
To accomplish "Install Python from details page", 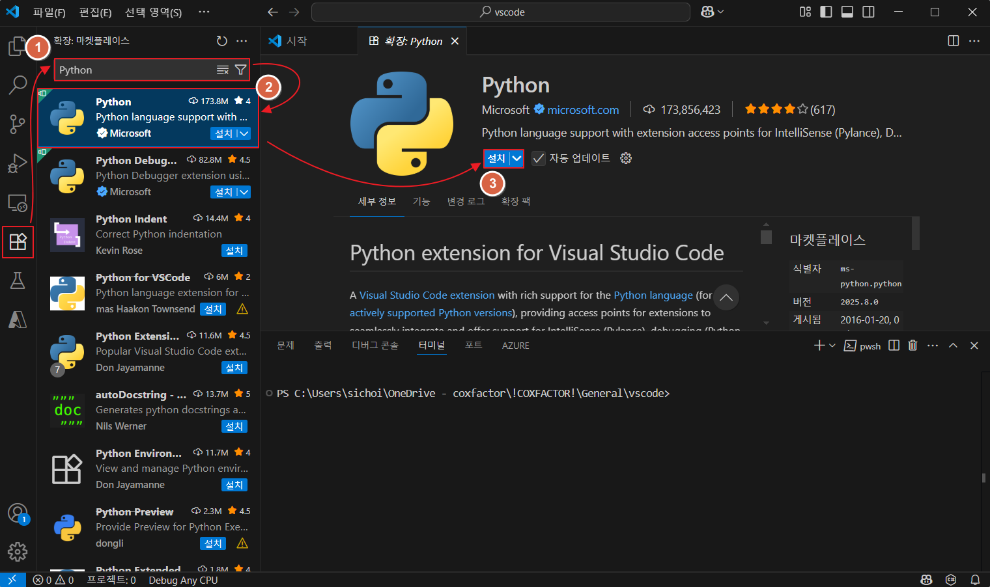I will tap(496, 158).
